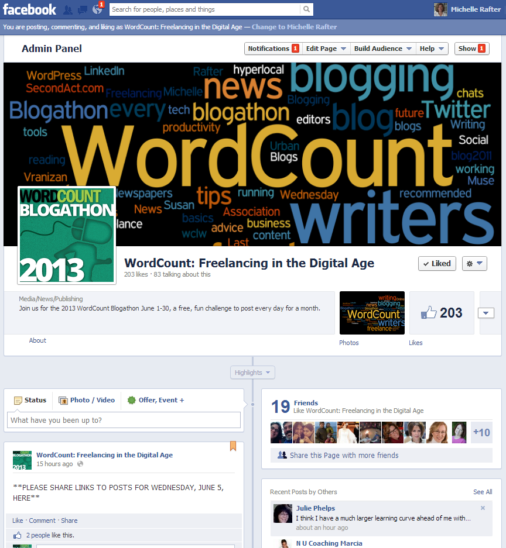Click the first friend photo in the Friends row
Viewport: 506px width, 548px height.
pos(281,433)
